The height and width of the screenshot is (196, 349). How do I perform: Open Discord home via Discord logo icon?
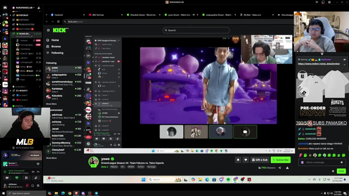click(5, 8)
